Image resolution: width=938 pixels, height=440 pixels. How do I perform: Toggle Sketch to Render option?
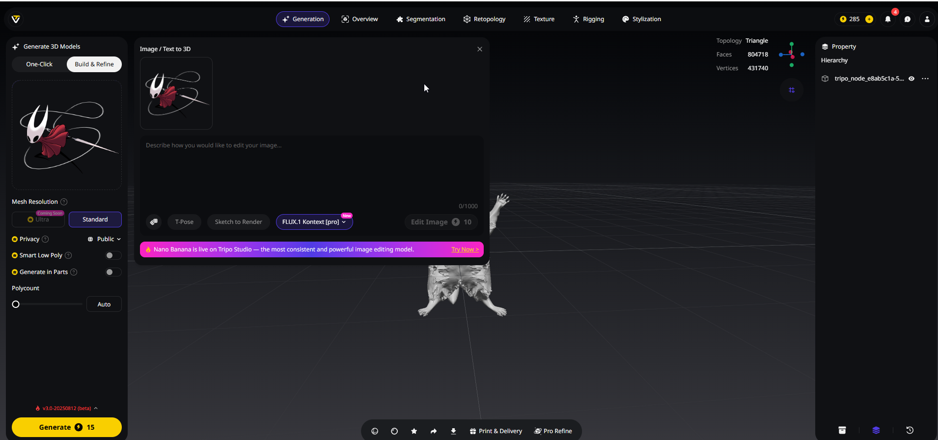(x=238, y=222)
